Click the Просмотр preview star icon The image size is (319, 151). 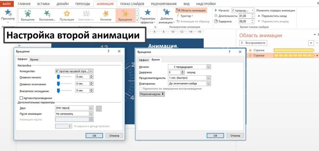tap(8, 13)
